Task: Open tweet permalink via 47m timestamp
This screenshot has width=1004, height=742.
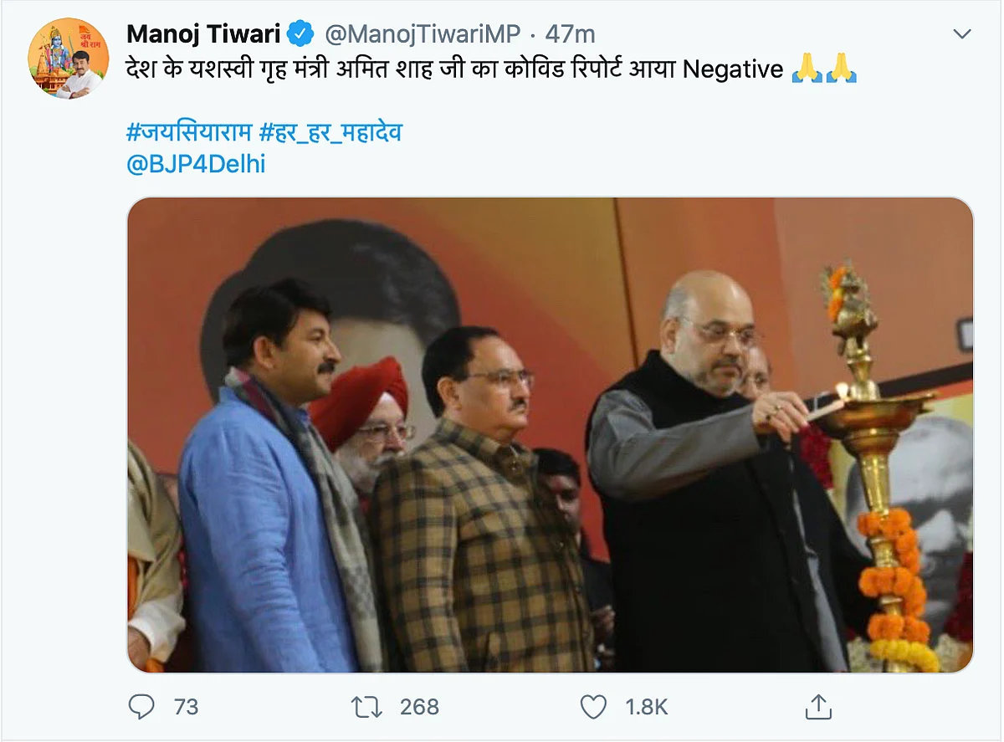Action: pos(570,34)
